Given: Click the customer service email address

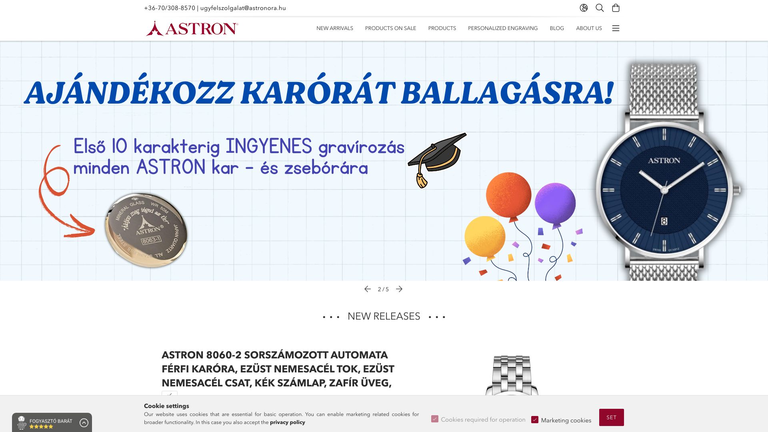Looking at the screenshot, I should [x=243, y=8].
